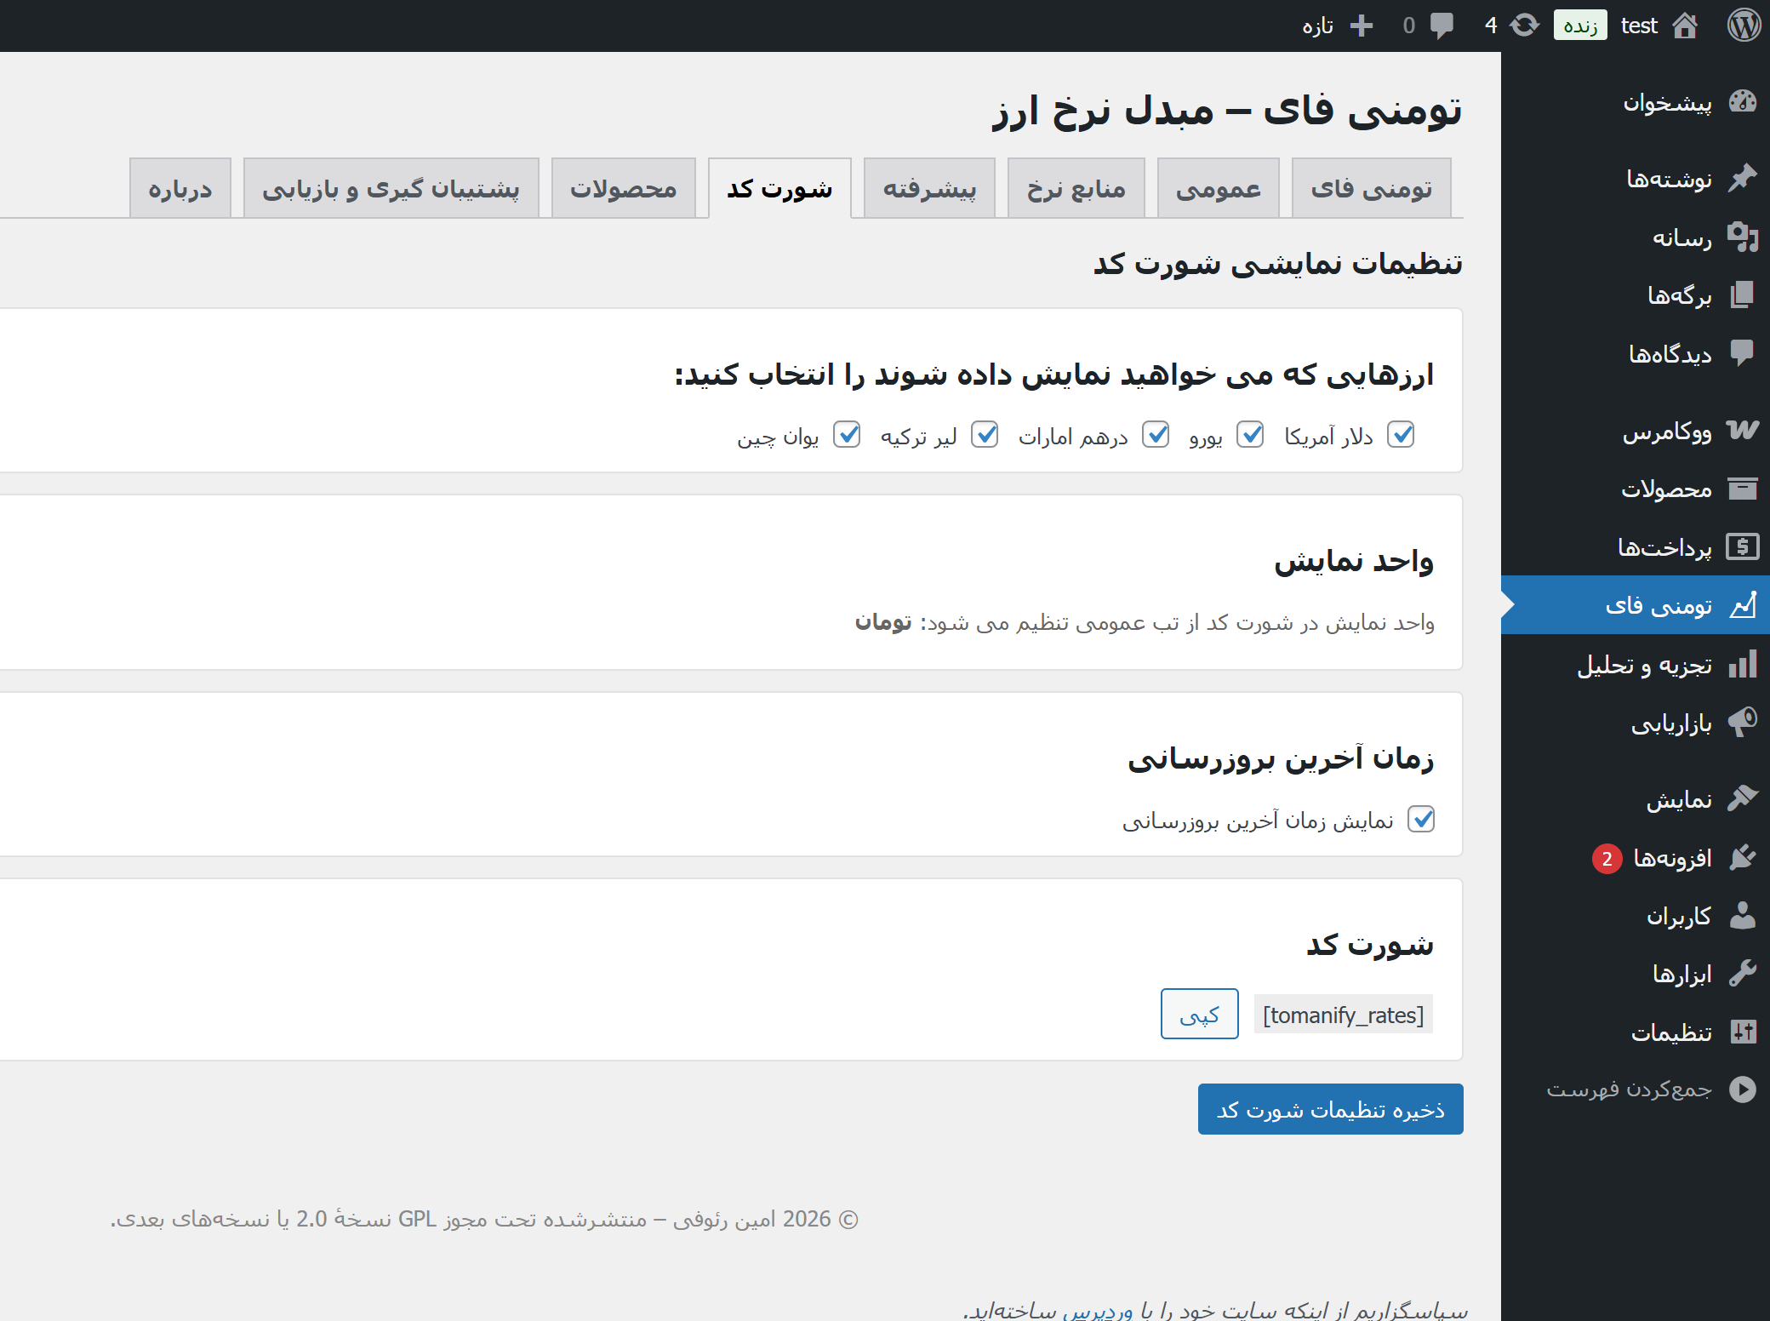Click the کپی button to copy shortcode
This screenshot has width=1770, height=1321.
[x=1199, y=1014]
